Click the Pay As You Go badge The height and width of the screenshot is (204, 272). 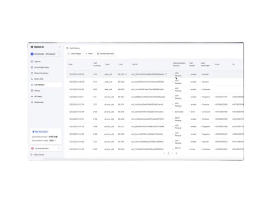(40, 132)
